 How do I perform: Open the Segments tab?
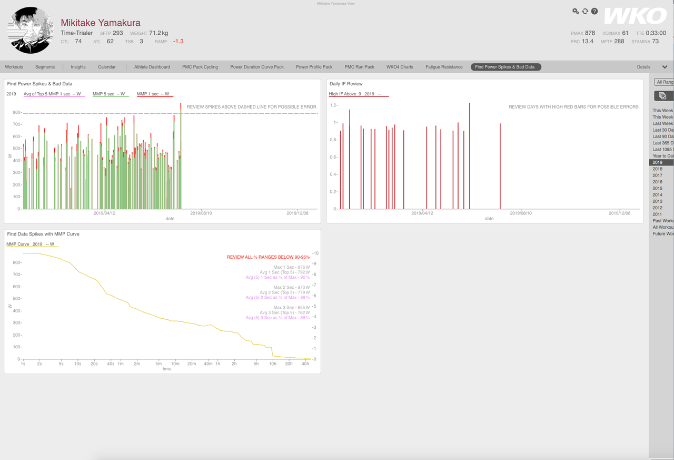click(x=45, y=67)
